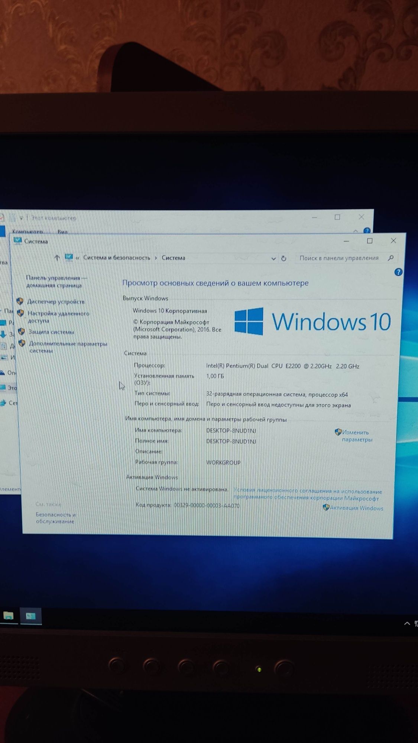This screenshot has width=418, height=743.
Task: Open the Компьютер tab in the background window
Action: point(27,231)
